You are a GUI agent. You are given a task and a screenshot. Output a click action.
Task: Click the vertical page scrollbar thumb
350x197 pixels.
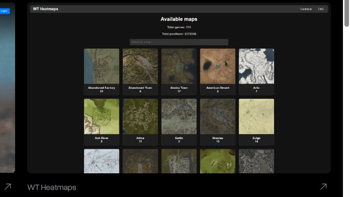[x=346, y=14]
